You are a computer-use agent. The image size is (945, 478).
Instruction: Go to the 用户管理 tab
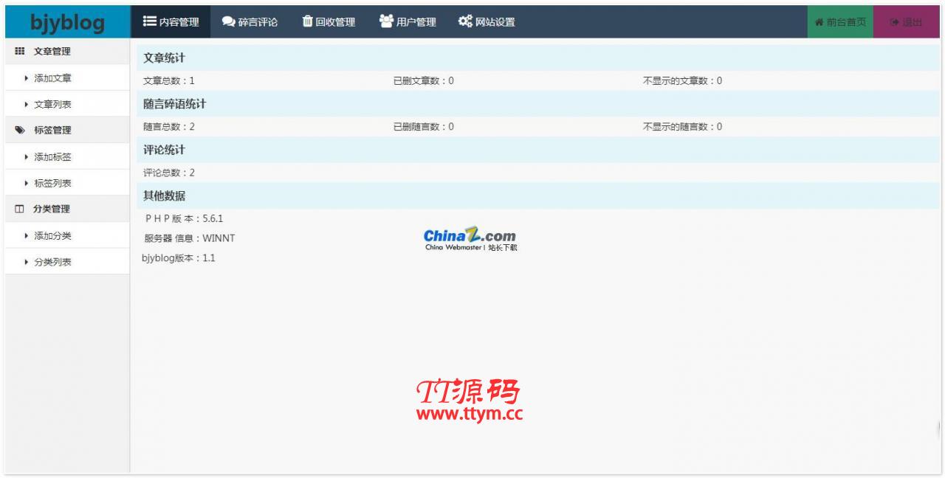pos(408,22)
